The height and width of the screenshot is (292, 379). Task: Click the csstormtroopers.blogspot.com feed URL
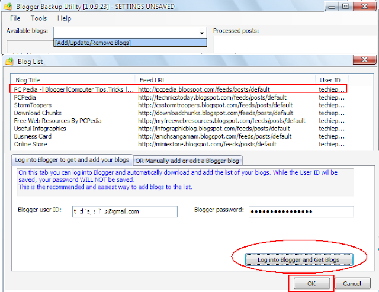216,105
